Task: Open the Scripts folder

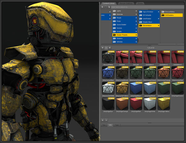Action: (x=125, y=32)
